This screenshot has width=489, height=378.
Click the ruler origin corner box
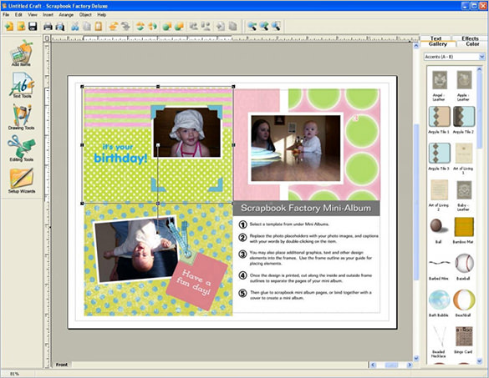pyautogui.click(x=47, y=38)
